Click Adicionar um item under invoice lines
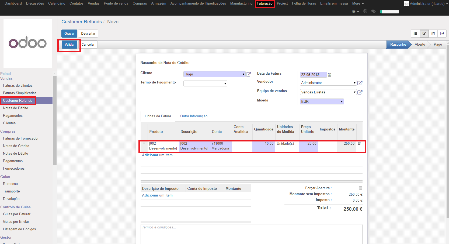This screenshot has height=244, width=449. [x=157, y=155]
